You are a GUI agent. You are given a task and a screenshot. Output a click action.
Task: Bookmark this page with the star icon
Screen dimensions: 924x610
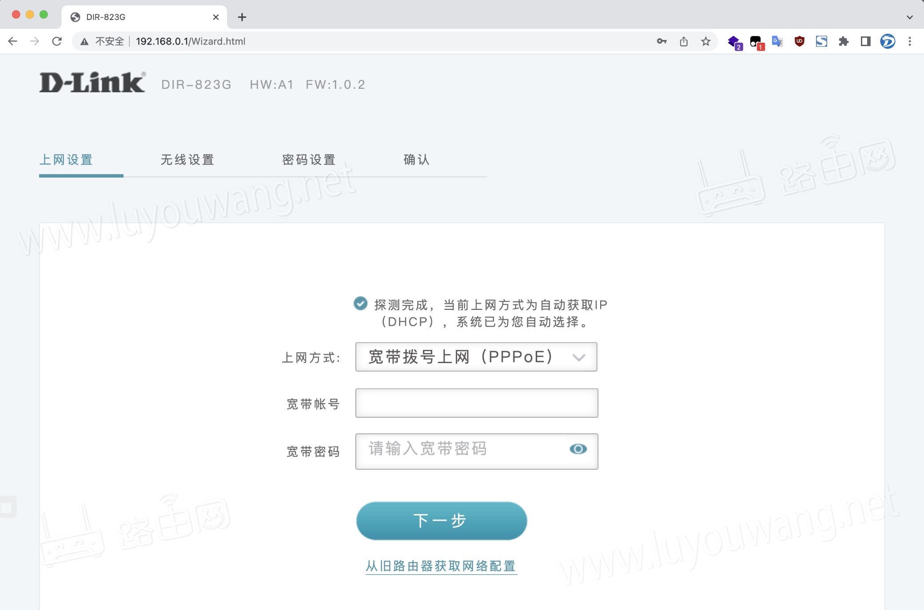point(706,41)
